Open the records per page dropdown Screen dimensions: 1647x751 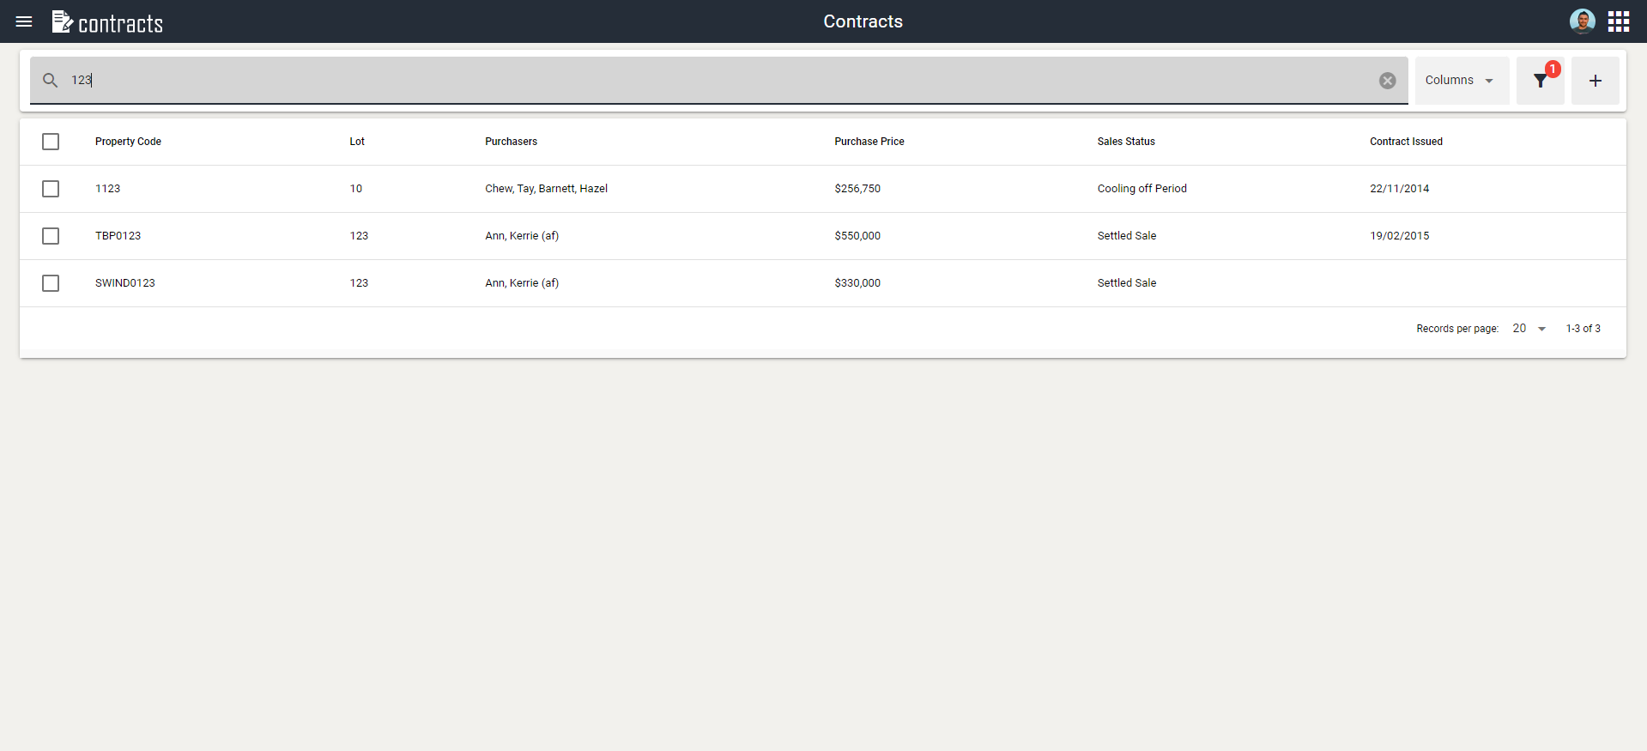tap(1529, 329)
